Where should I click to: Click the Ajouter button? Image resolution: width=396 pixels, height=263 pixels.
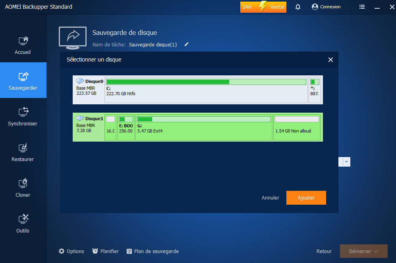[306, 198]
